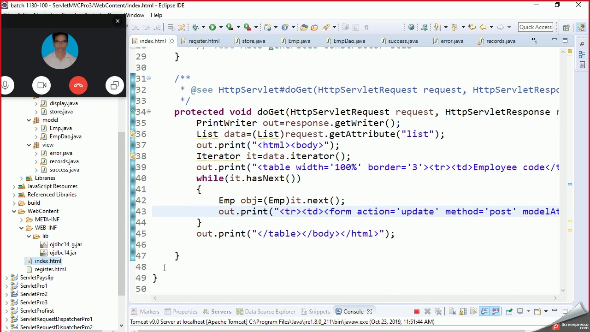Open the Run button dropdown arrow
This screenshot has width=590, height=332.
coord(221,27)
